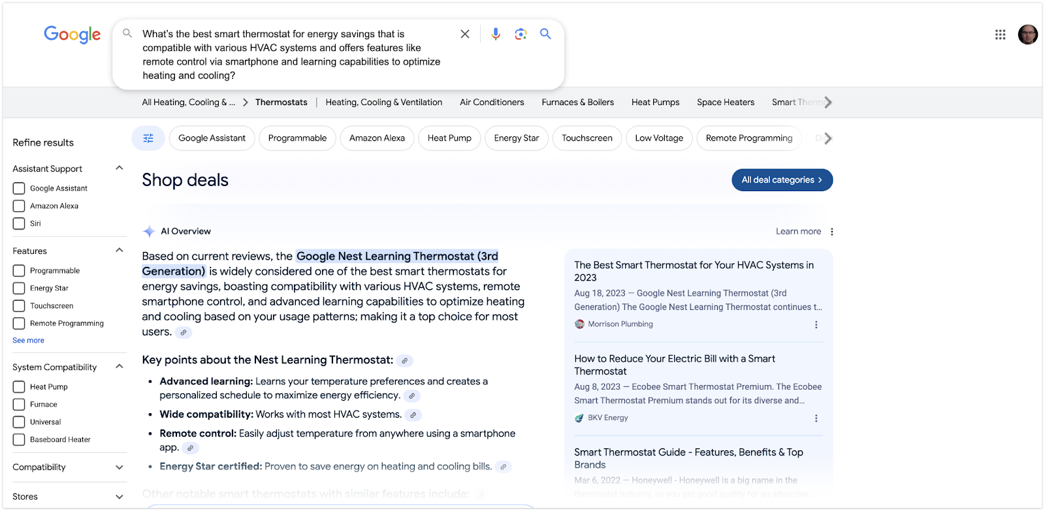The width and height of the screenshot is (1045, 511).
Task: Apply the Energy Star filter chip
Action: coord(517,138)
